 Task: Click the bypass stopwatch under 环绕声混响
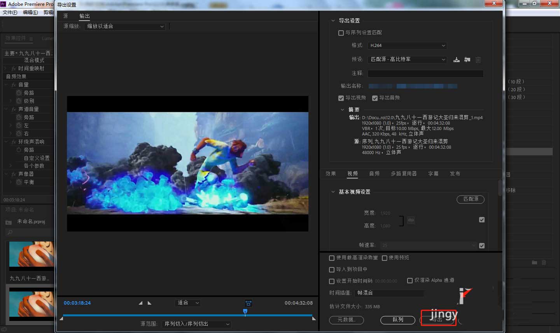tap(19, 150)
